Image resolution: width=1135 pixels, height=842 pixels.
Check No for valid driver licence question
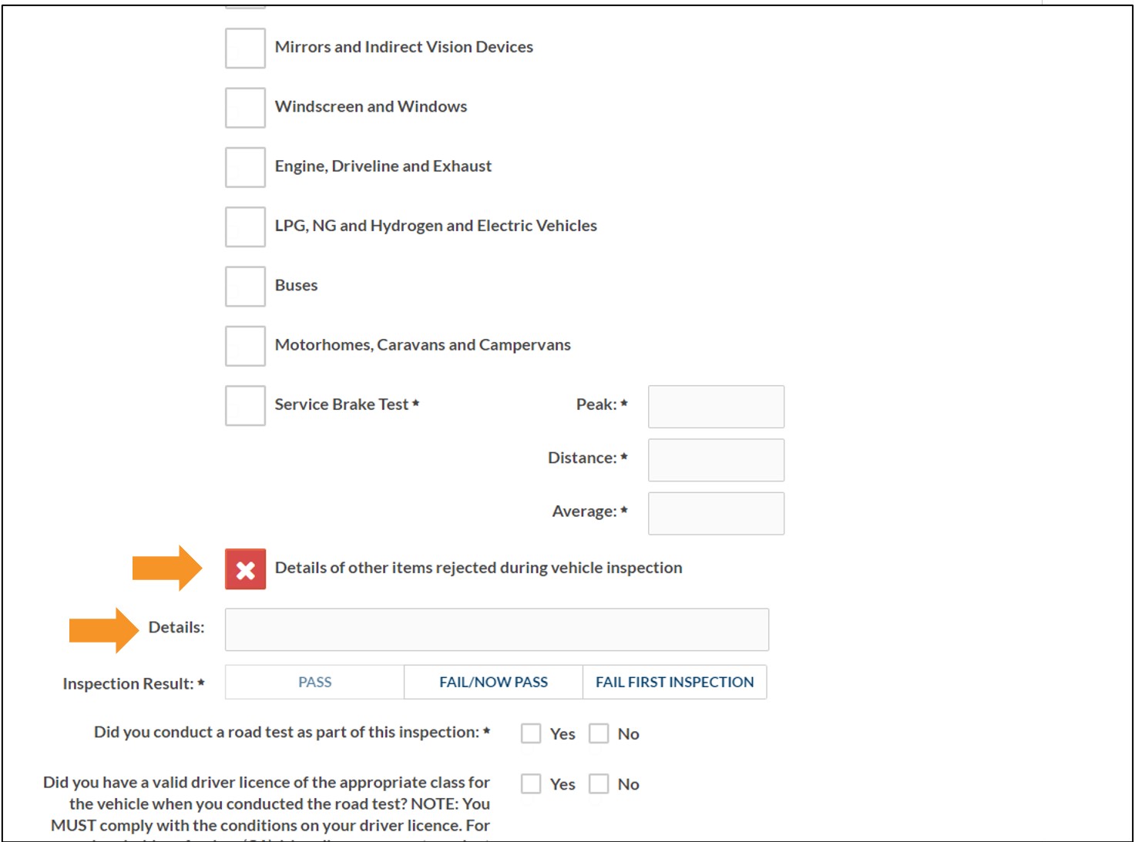[599, 783]
